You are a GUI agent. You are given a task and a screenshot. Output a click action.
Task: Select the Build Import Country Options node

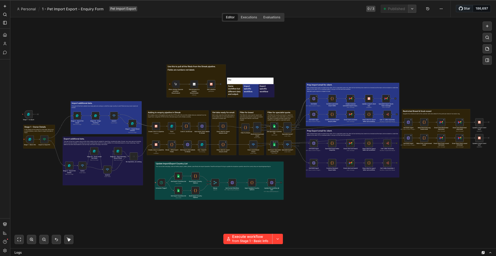(195, 191)
